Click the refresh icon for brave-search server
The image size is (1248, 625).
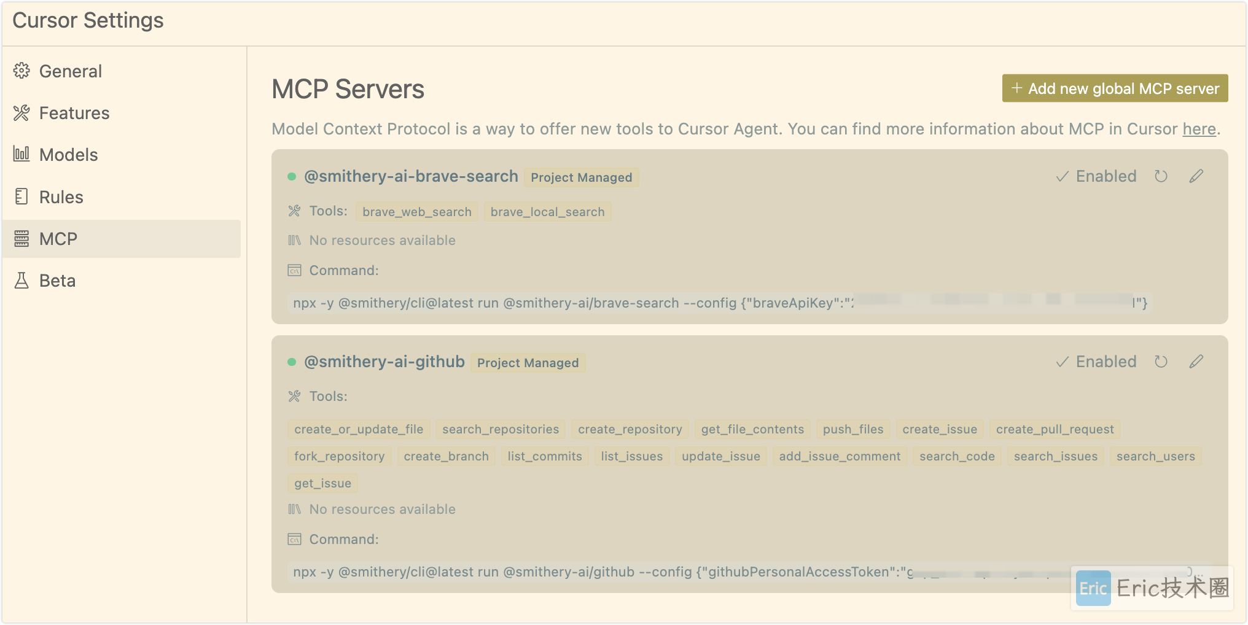1160,177
